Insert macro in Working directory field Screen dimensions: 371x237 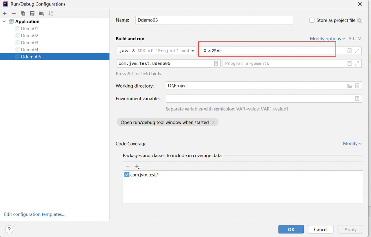pos(357,86)
